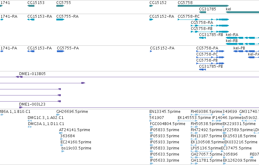Click the kel-PB protein feature
Viewport: 259px width, 165px height.
coord(246,51)
